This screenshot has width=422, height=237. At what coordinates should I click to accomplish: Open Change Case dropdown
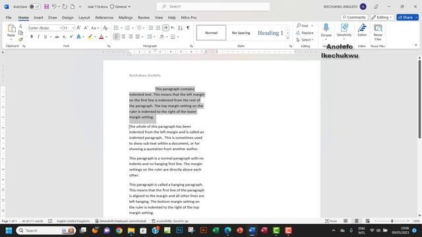[x=95, y=28]
